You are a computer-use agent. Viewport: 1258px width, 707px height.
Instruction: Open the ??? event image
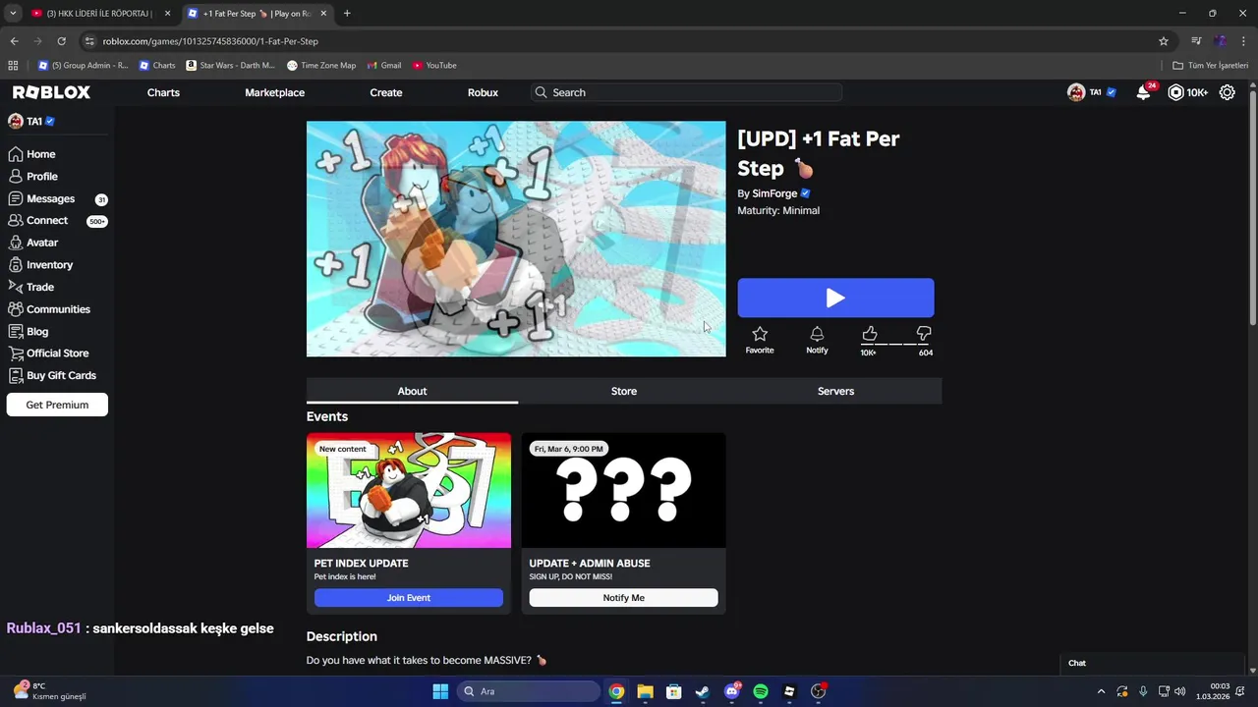point(624,490)
